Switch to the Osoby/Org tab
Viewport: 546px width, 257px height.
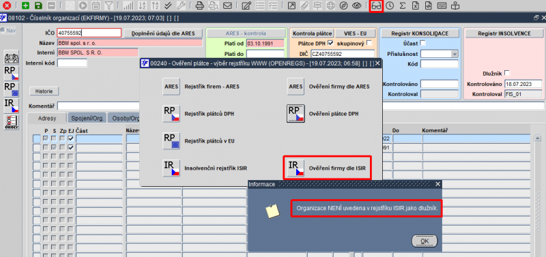125,118
